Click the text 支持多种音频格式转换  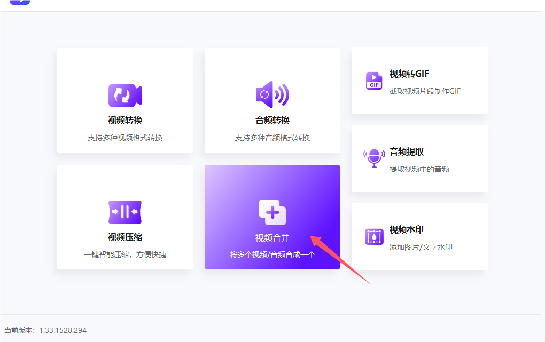272,138
